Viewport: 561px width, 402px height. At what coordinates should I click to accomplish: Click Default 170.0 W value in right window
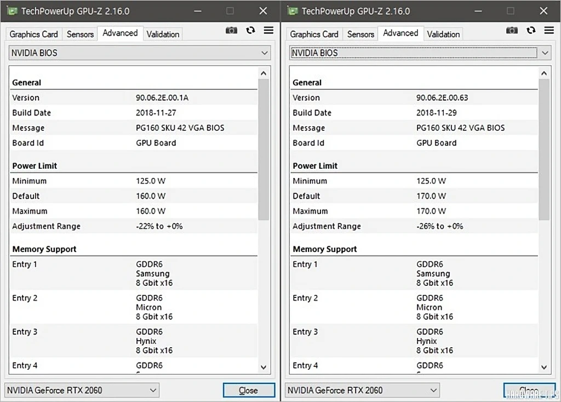click(x=431, y=196)
